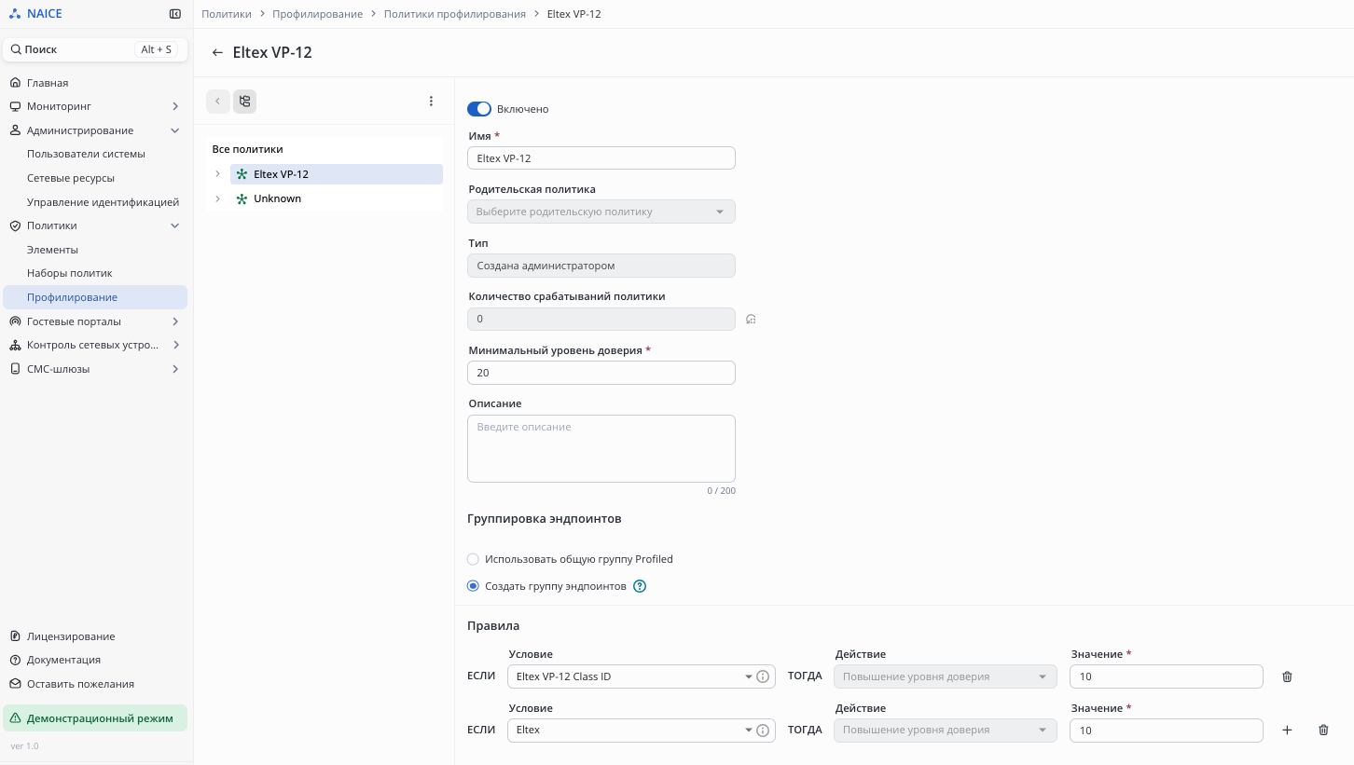Image resolution: width=1354 pixels, height=765 pixels.
Task: Click the Описание text area
Action: [601, 449]
